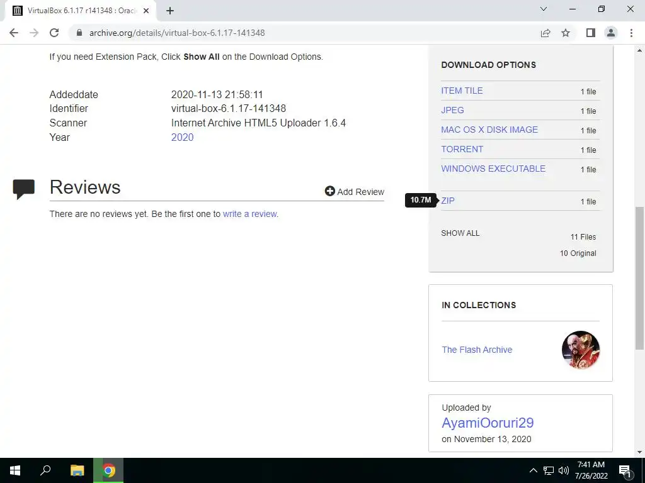Click Chrome icon in taskbar
Viewport: 645px width, 483px height.
coord(108,470)
